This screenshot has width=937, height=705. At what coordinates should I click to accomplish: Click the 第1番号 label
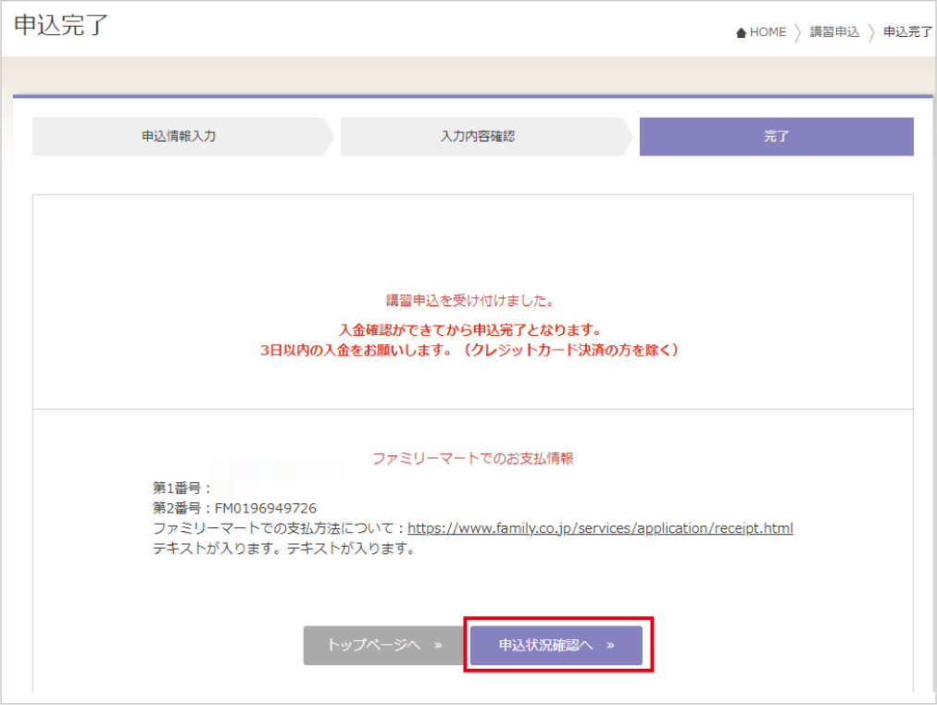[181, 487]
